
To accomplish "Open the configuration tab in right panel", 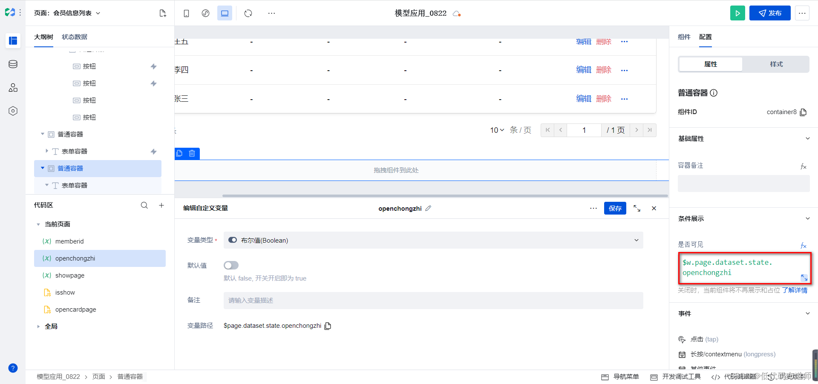I will click(705, 37).
